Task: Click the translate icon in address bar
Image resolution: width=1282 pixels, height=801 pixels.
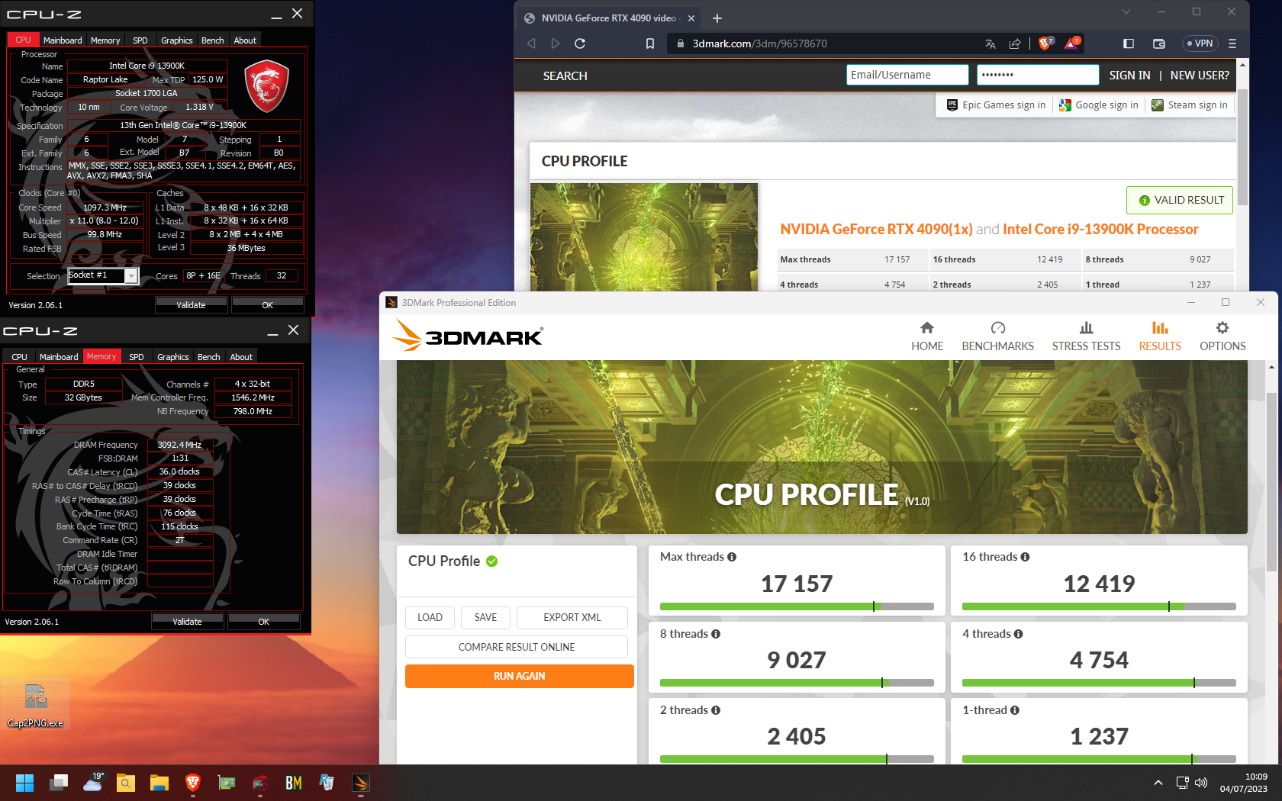Action: (x=990, y=43)
